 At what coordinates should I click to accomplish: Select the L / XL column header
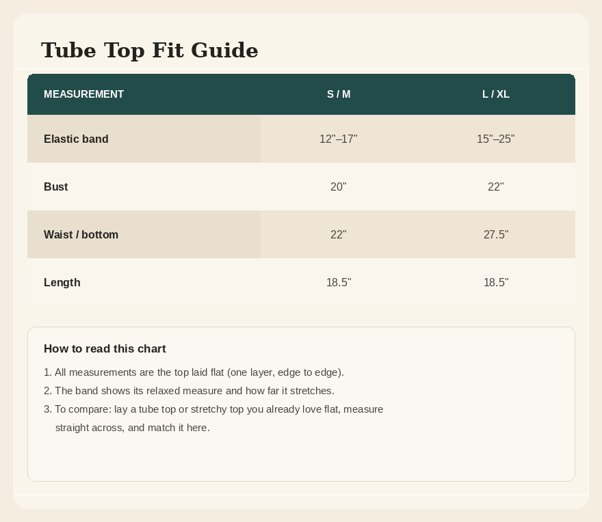[x=496, y=94]
